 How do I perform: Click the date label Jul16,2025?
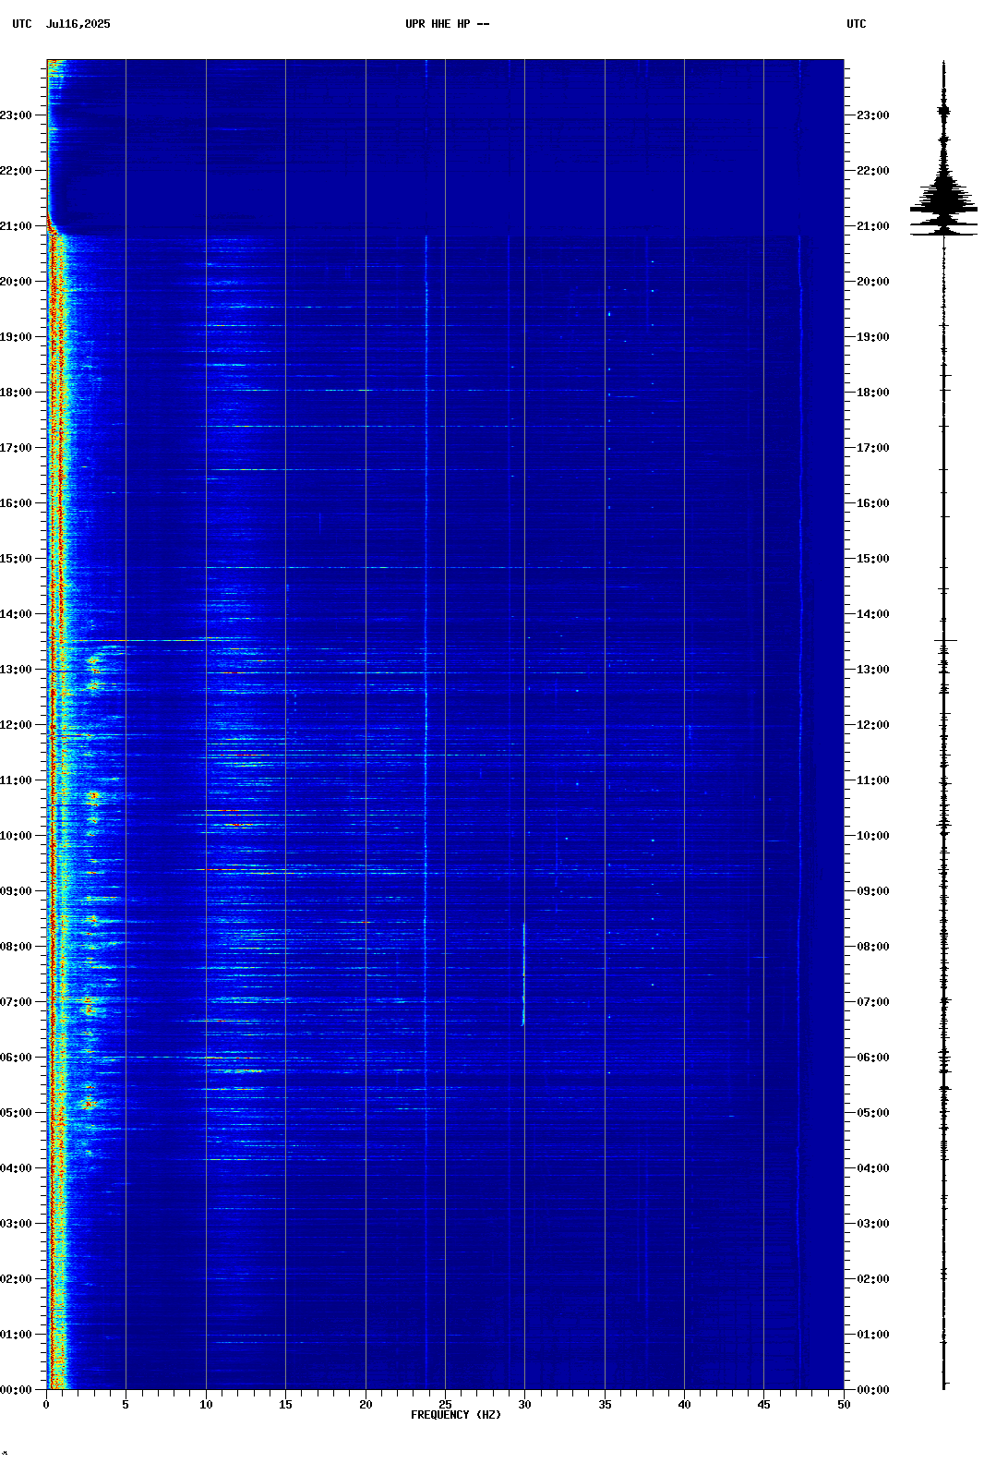click(78, 24)
